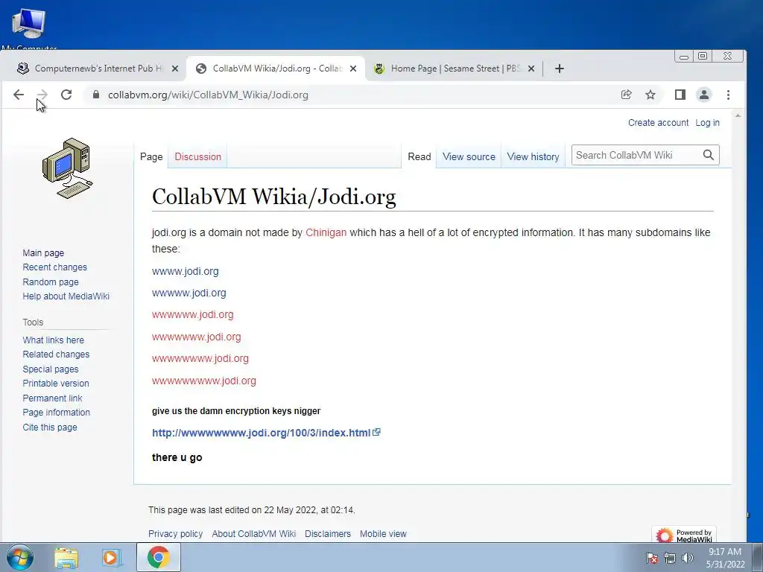Open the View history tab
Viewport: 763px width, 572px height.
(533, 156)
